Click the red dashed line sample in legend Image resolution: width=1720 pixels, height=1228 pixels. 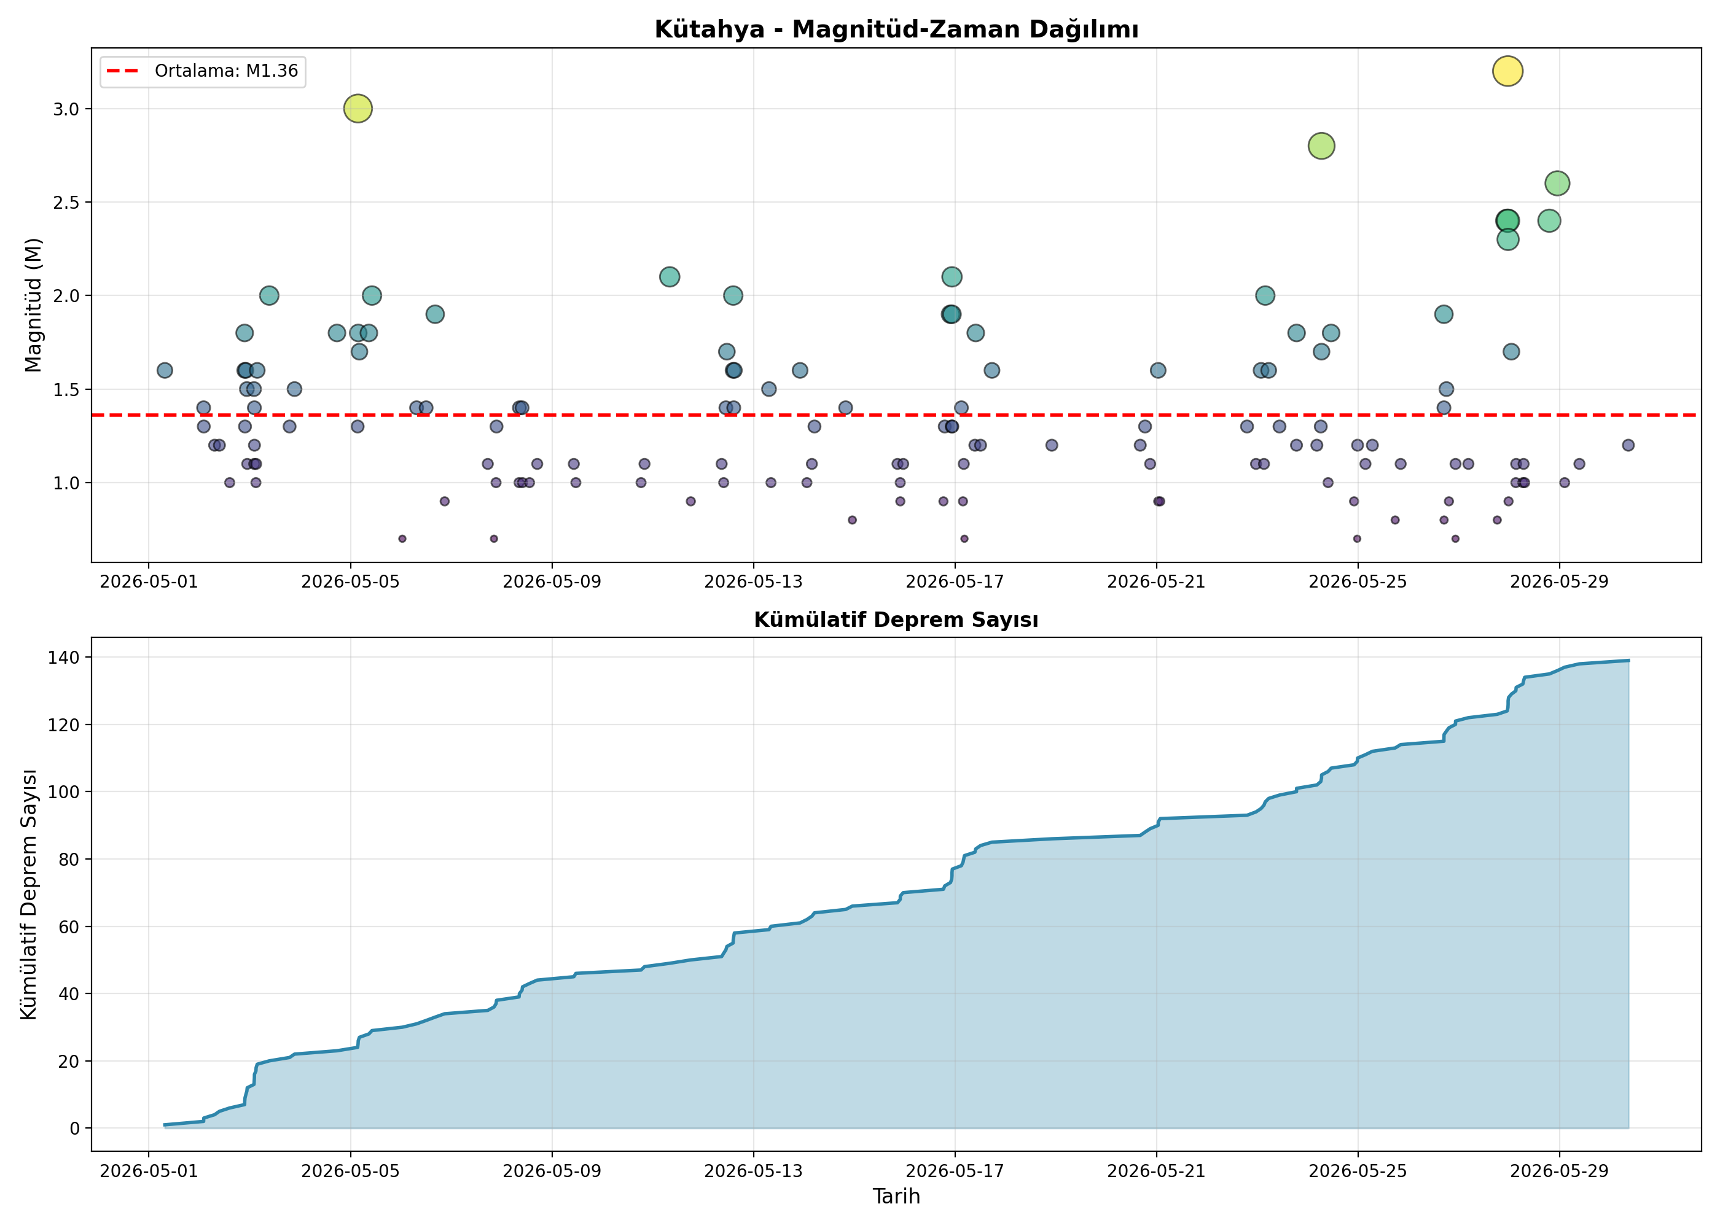point(122,71)
